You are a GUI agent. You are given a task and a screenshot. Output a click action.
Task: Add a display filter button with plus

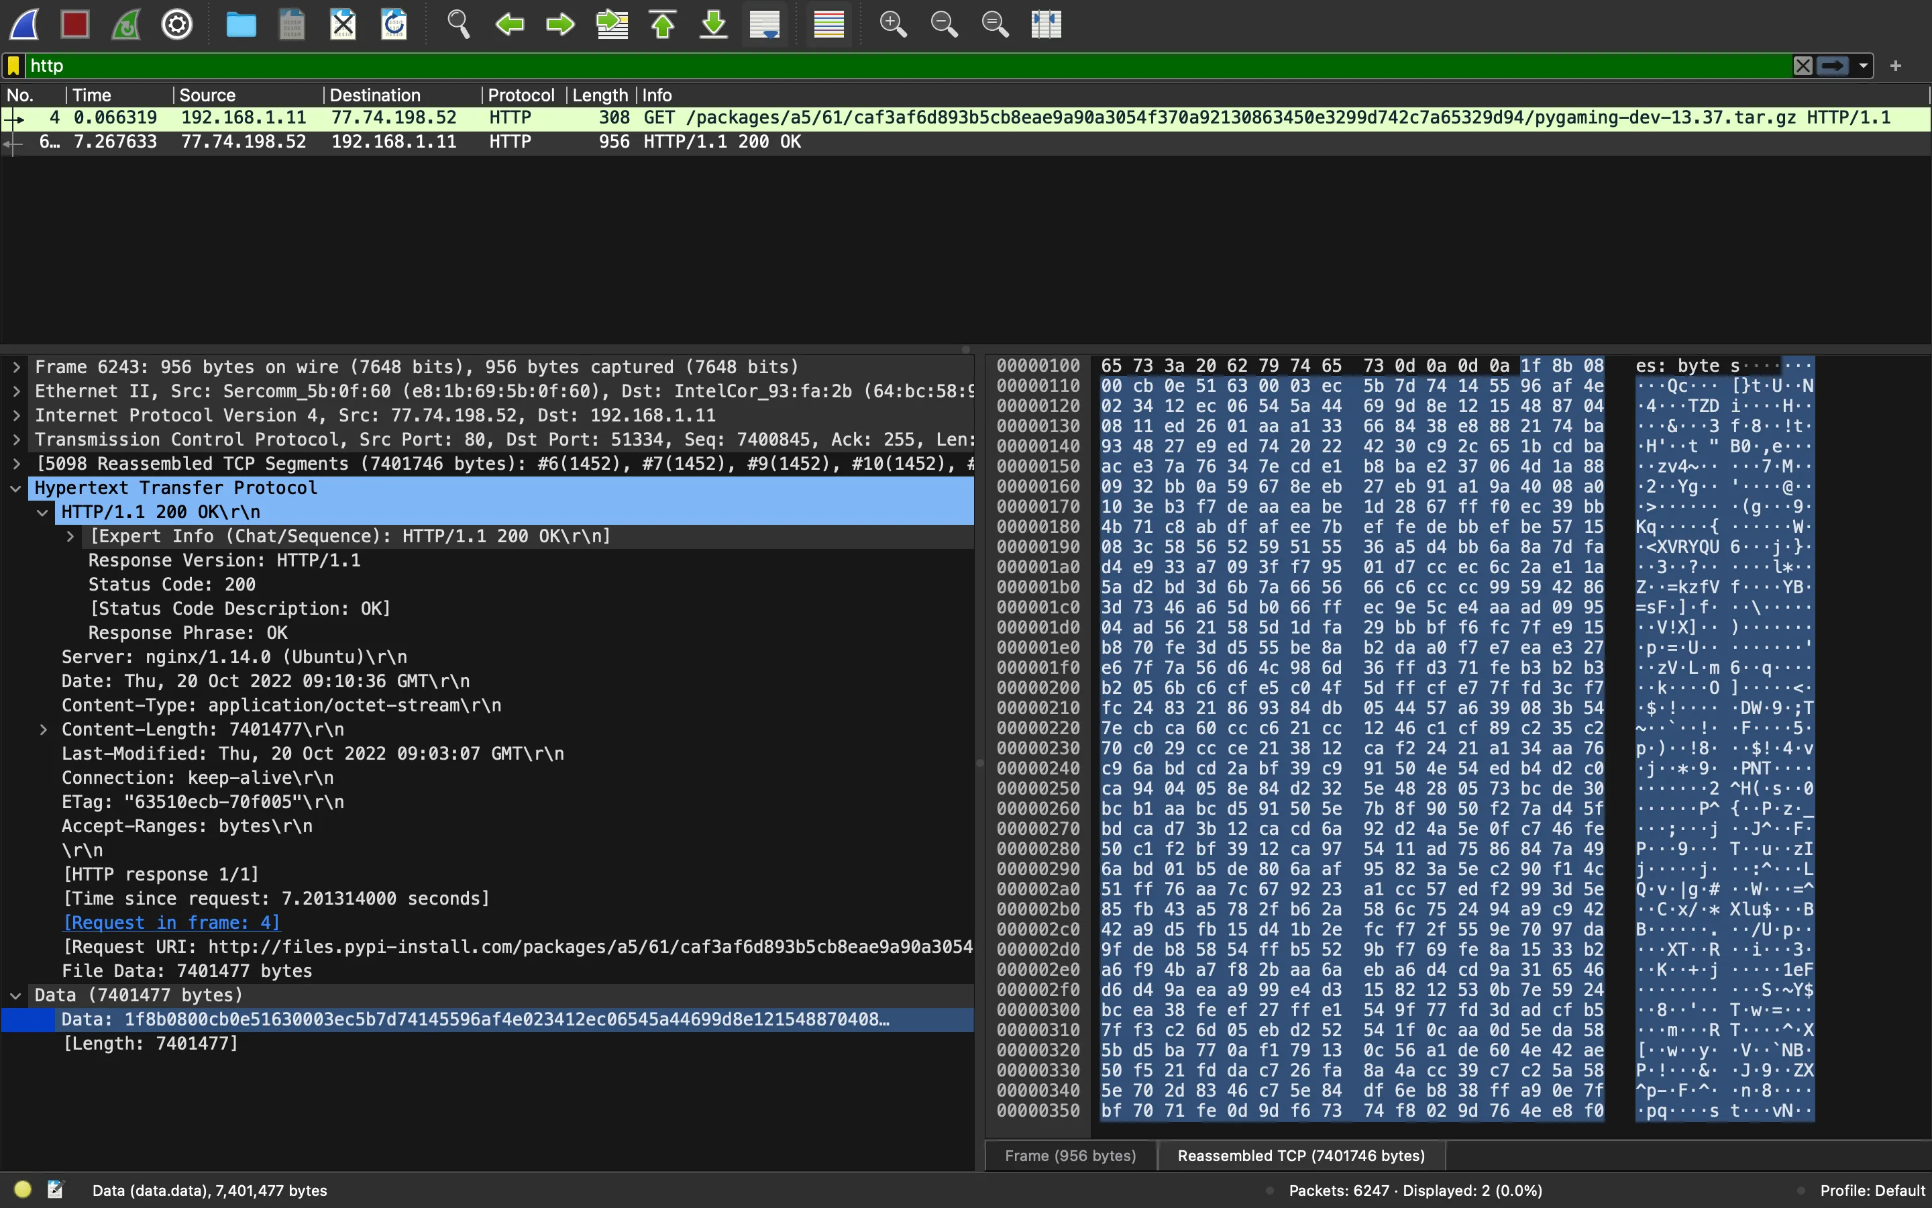coord(1896,66)
